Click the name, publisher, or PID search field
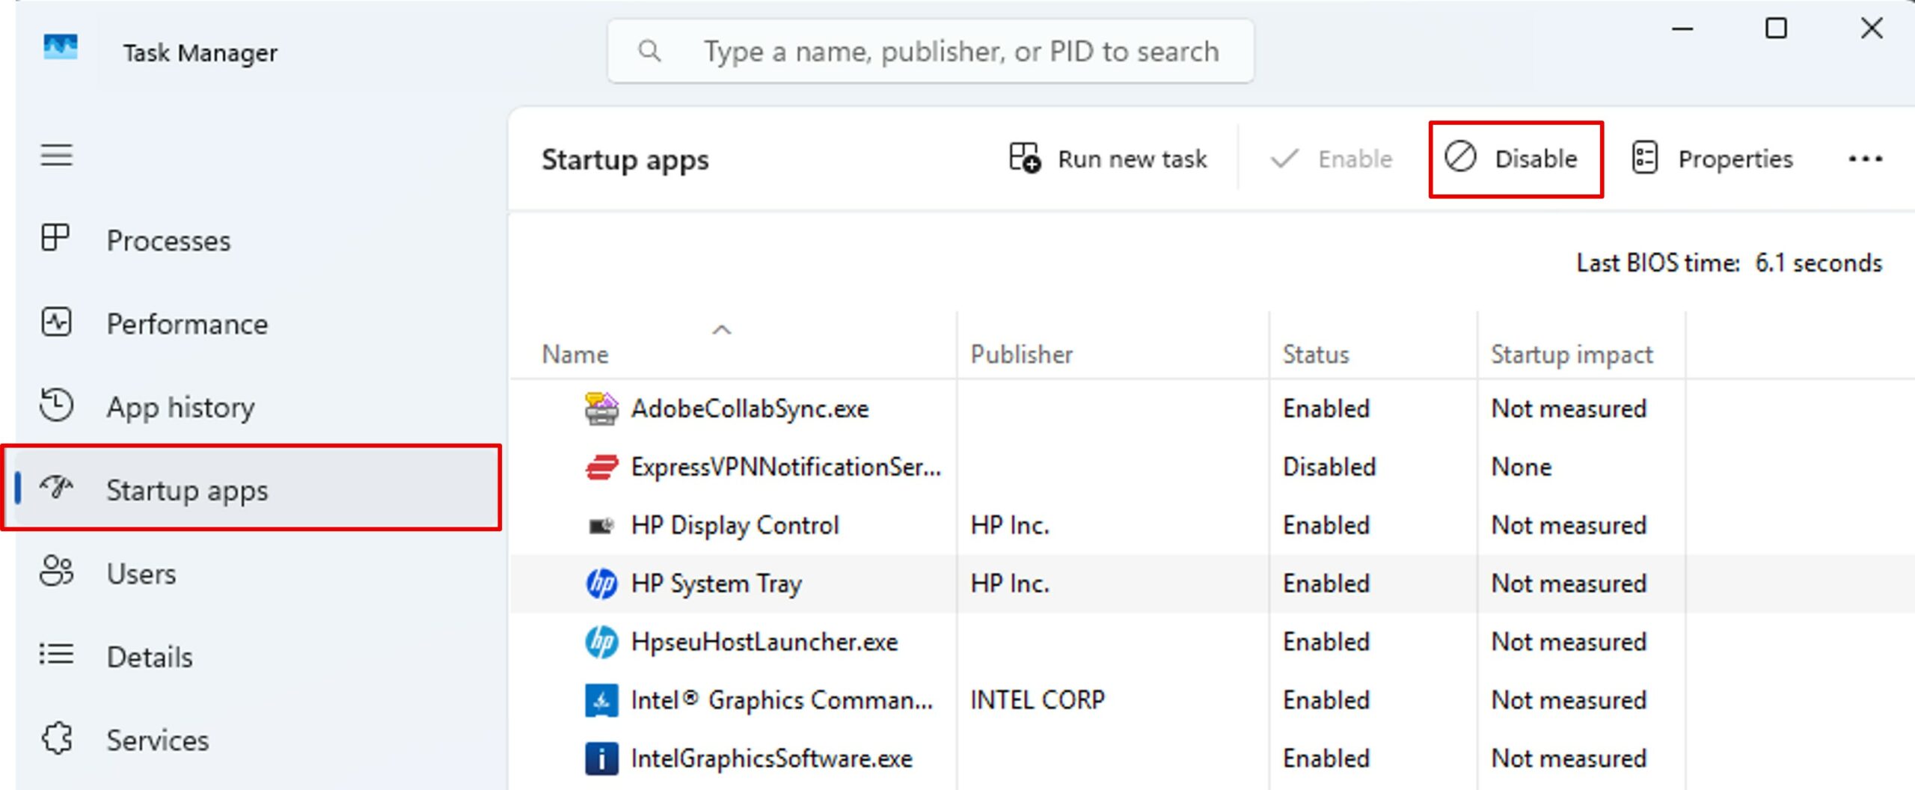 931,51
